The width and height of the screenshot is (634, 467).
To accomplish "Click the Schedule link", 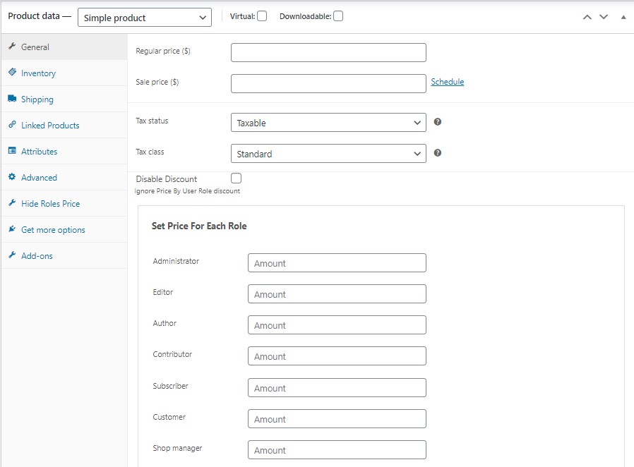I will coord(447,81).
